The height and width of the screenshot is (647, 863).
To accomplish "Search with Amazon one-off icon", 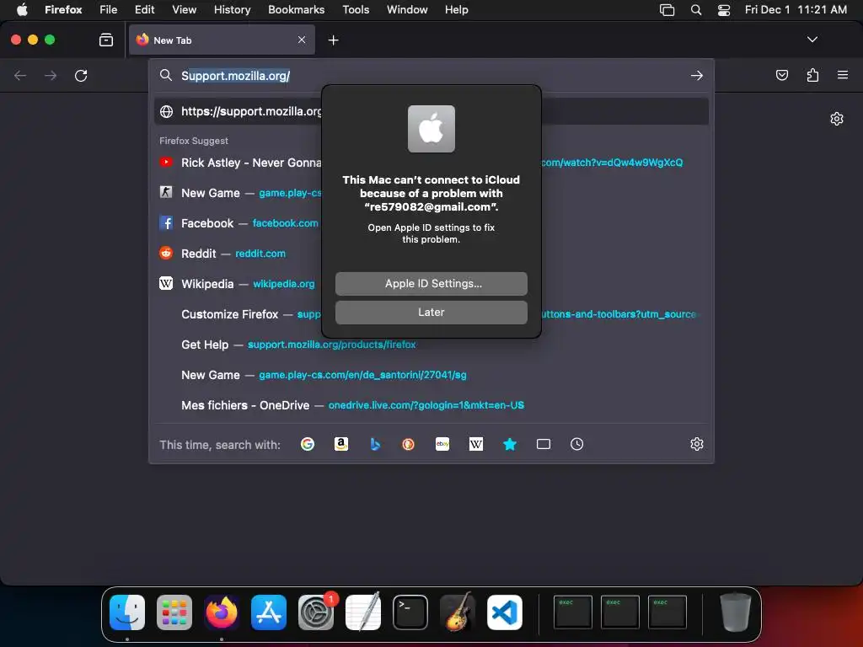I will click(341, 444).
